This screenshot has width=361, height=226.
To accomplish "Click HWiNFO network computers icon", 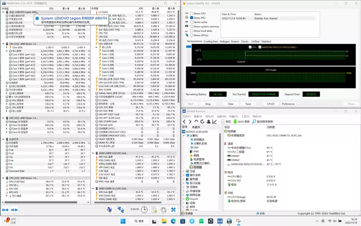I will point(120,210).
